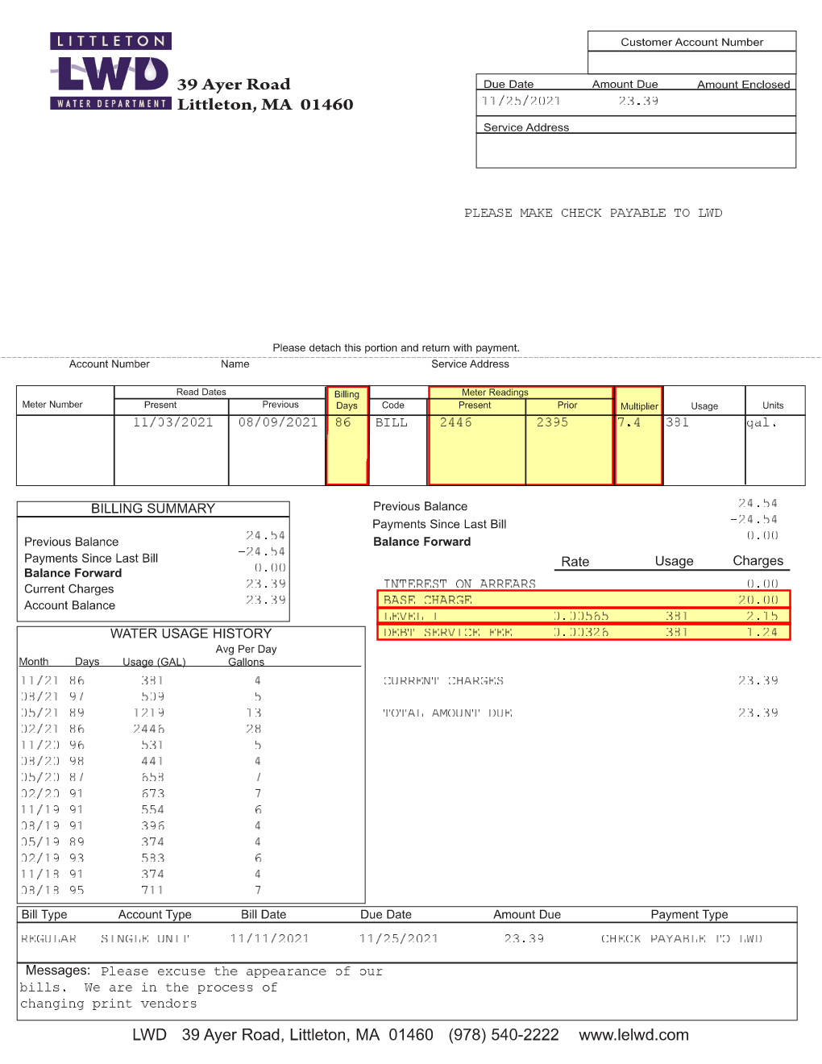The image size is (822, 1064).
Task: Click the empty Customer Account Number field
Action: point(691,63)
